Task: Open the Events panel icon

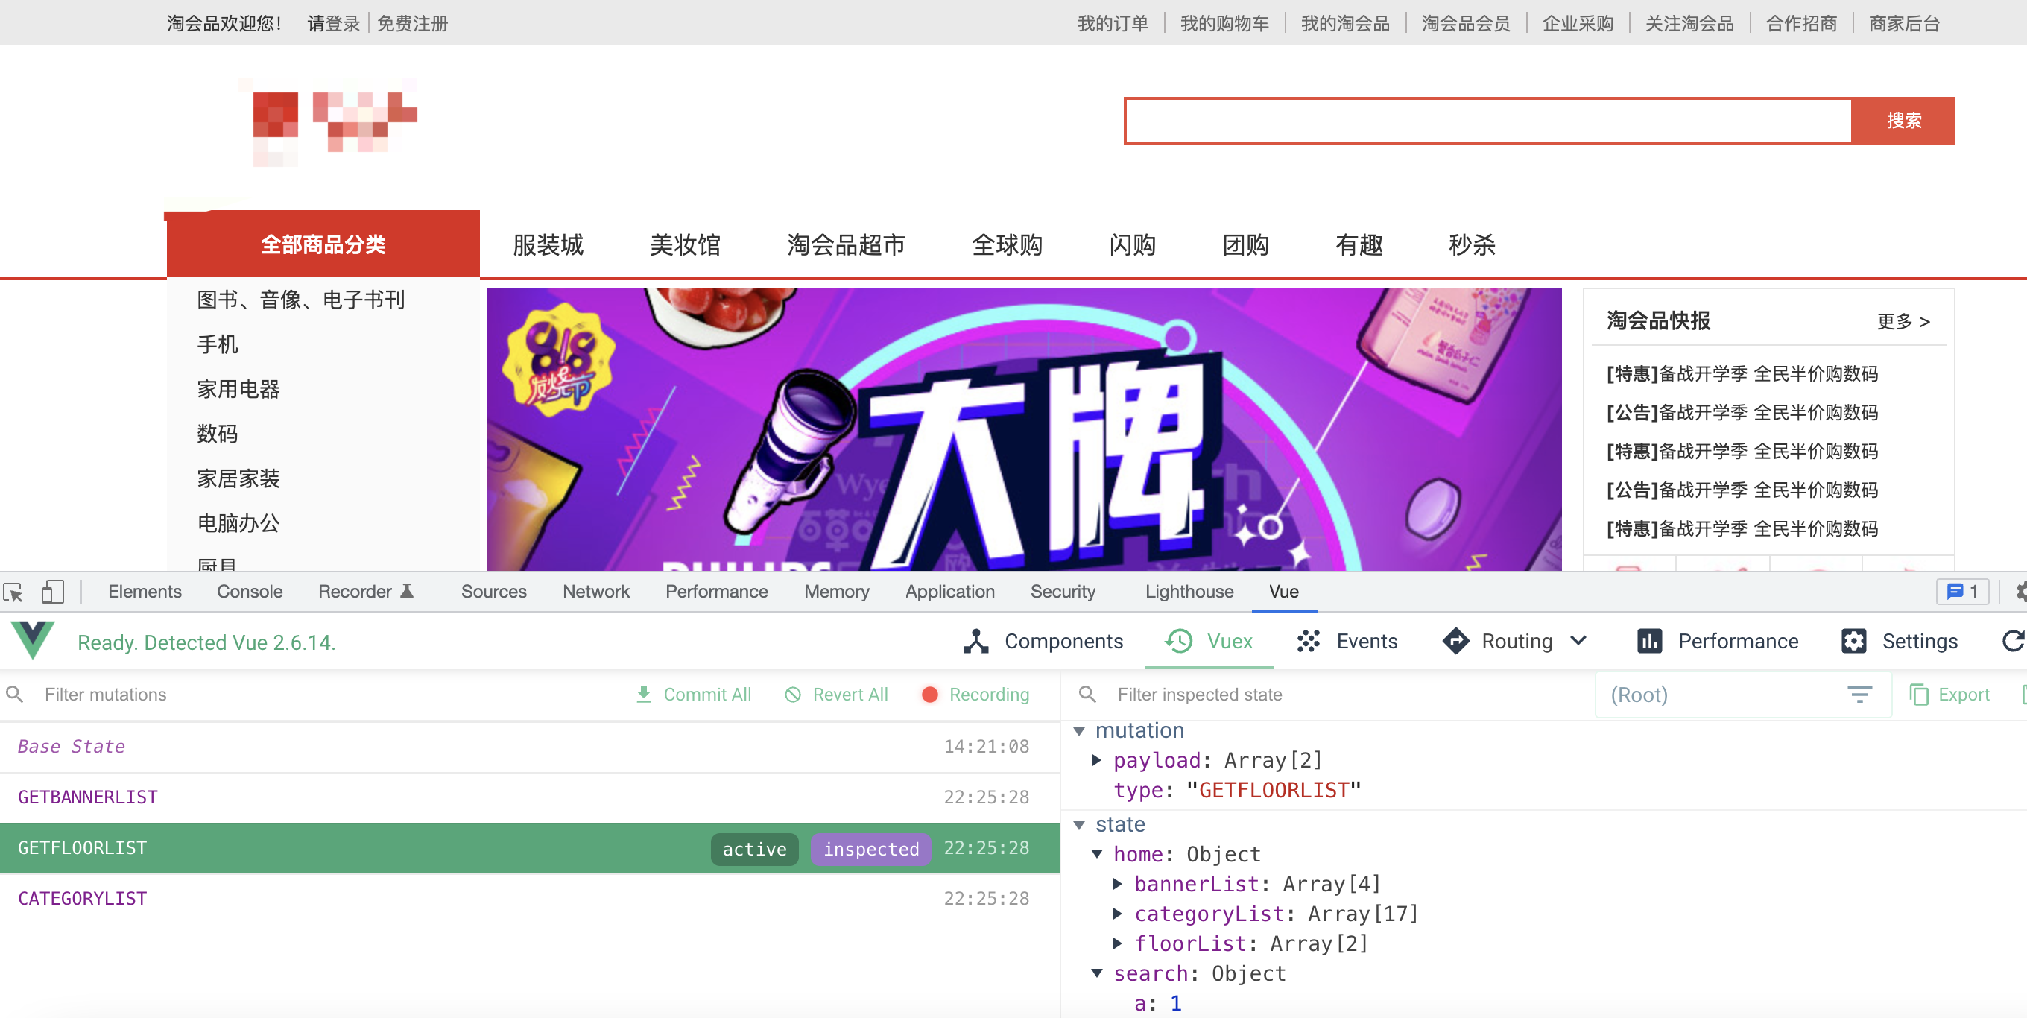Action: click(x=1308, y=641)
